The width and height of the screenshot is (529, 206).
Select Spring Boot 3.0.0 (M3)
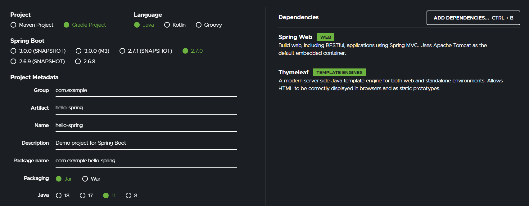pyautogui.click(x=79, y=51)
